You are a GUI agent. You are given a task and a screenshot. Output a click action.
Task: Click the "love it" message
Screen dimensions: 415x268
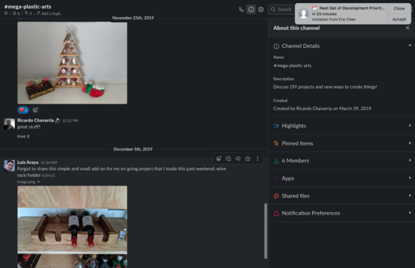[x=23, y=136]
